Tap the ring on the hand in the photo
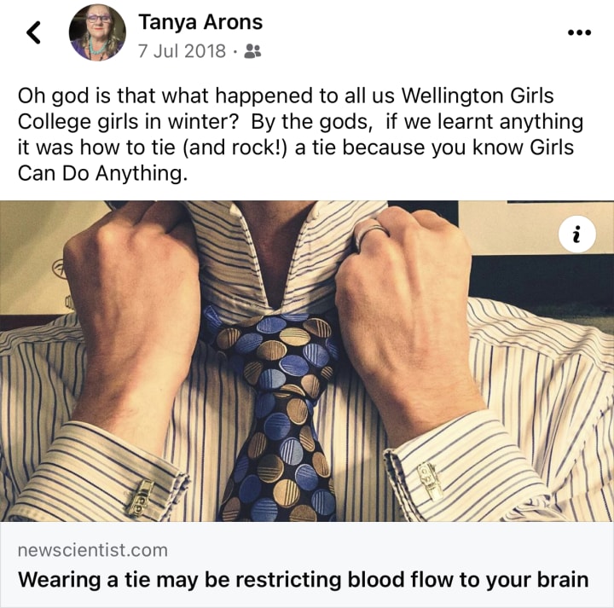Viewport: 614px width, 608px height. coord(370,233)
